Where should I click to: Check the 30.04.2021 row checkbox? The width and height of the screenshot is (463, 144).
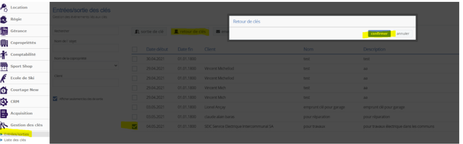[x=135, y=59]
